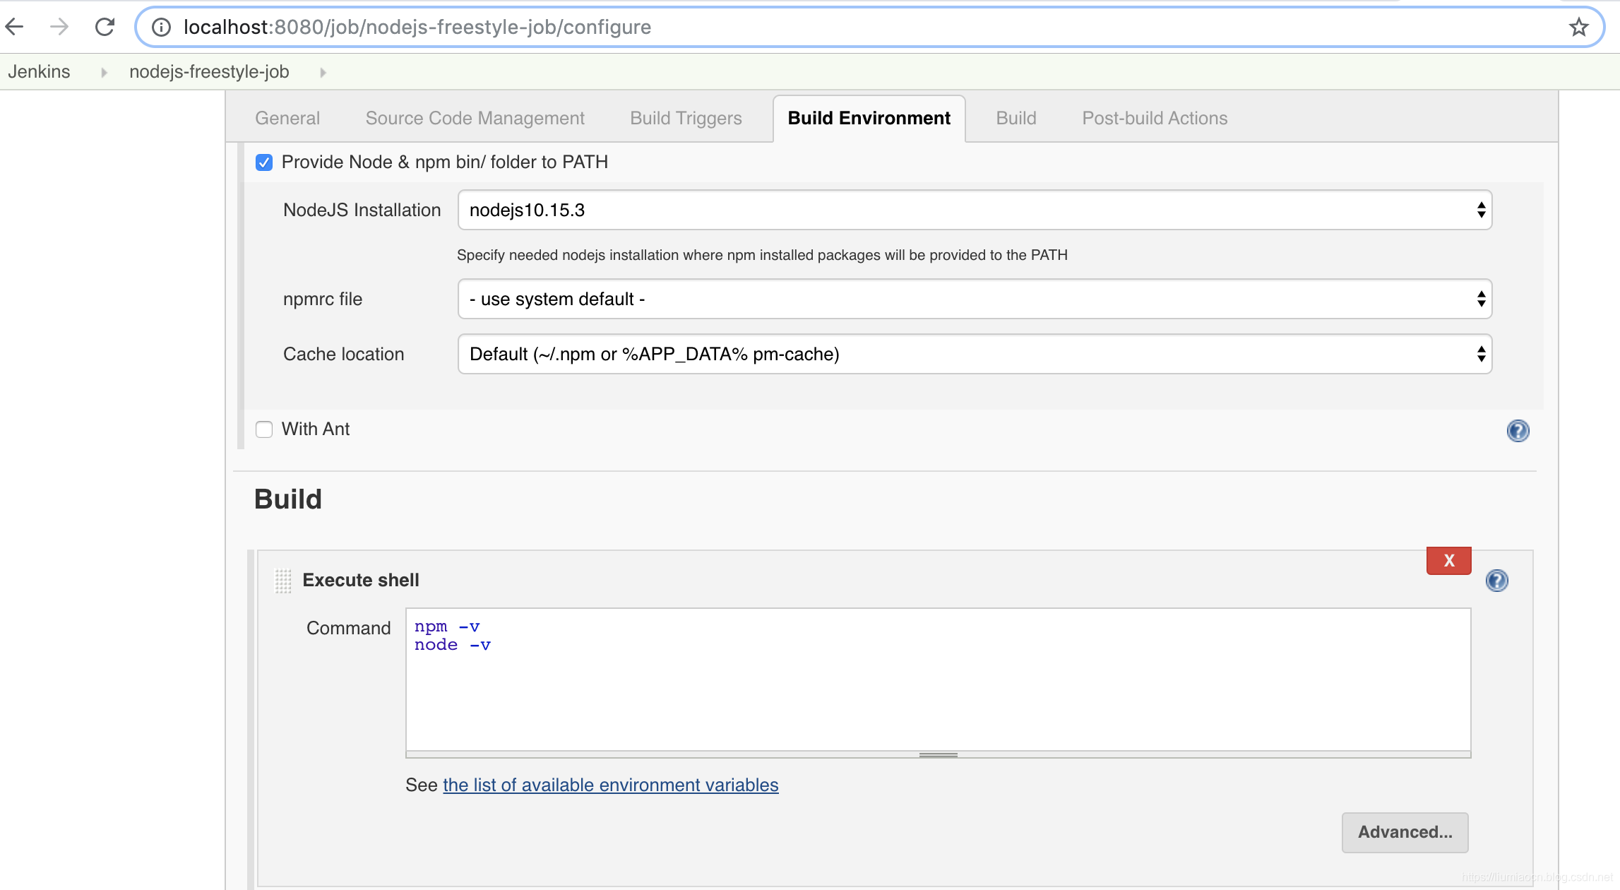Jump to Post-build Actions tab

click(1155, 118)
